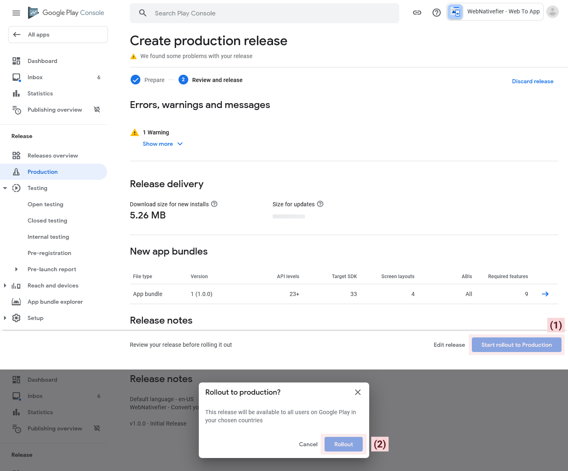Click help icon next to Download size
Viewport: 568px width, 471px height.
point(214,204)
